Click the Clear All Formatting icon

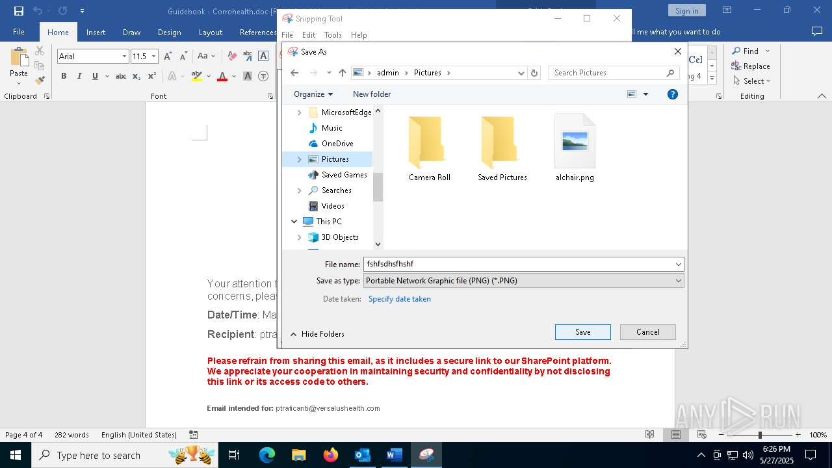pyautogui.click(x=231, y=57)
